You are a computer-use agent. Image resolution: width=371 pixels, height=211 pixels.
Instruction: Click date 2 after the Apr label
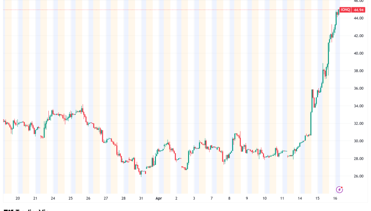click(176, 198)
